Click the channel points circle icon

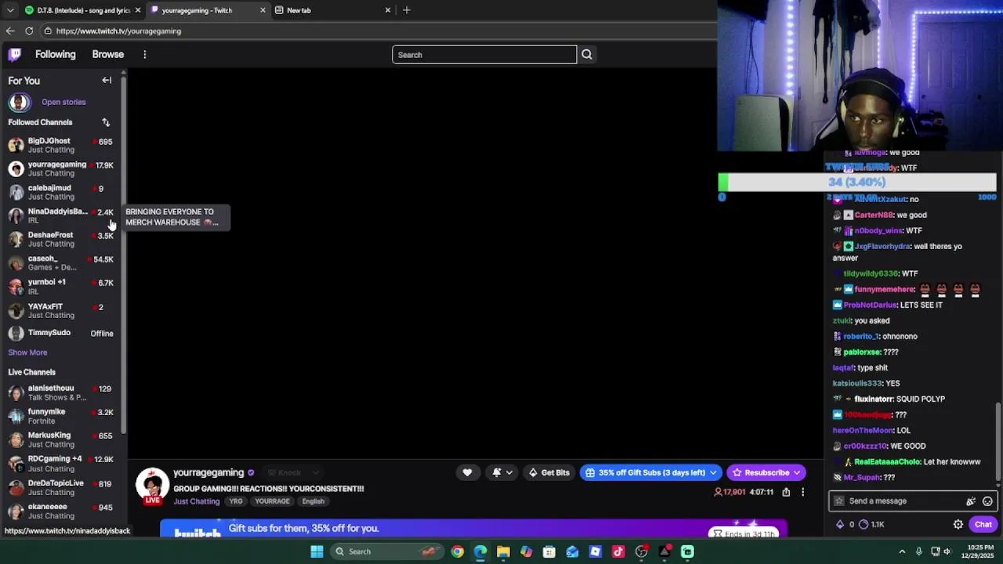tap(864, 524)
